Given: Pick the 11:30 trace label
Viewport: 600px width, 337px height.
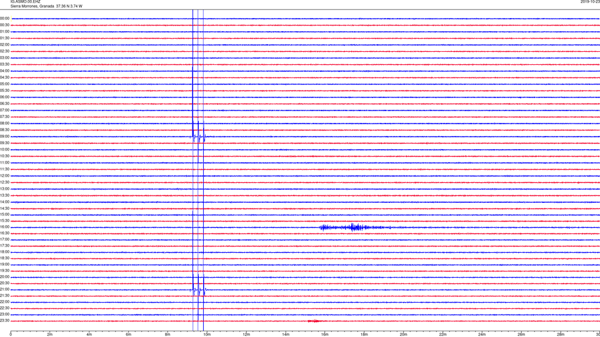Looking at the screenshot, I should (x=4, y=169).
